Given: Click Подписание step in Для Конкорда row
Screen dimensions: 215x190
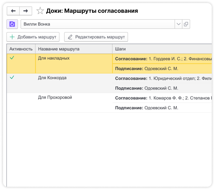Looking at the screenshot, I should pyautogui.click(x=162, y=88).
